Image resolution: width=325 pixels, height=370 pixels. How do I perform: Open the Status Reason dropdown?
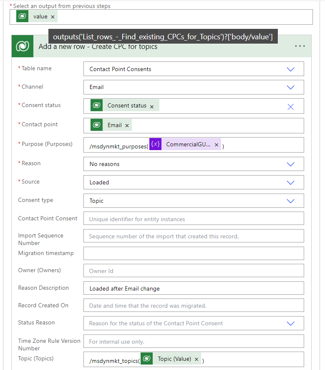[290, 323]
